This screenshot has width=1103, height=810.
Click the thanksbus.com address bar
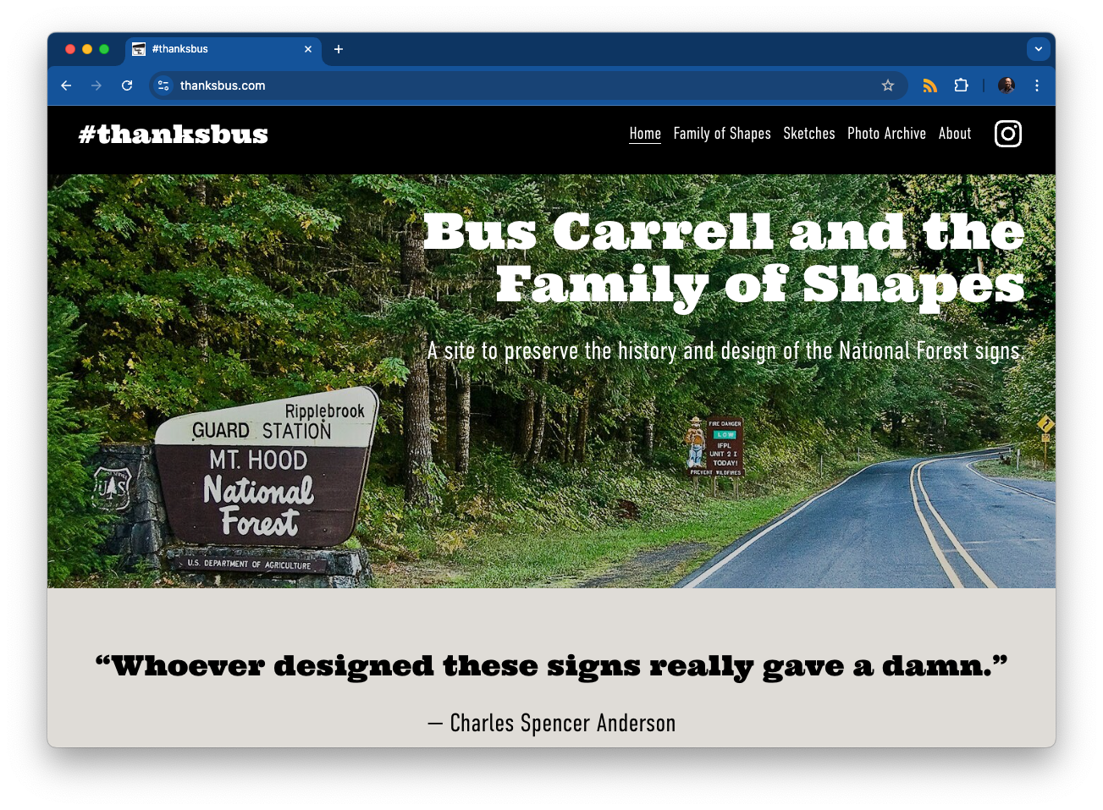pyautogui.click(x=508, y=85)
